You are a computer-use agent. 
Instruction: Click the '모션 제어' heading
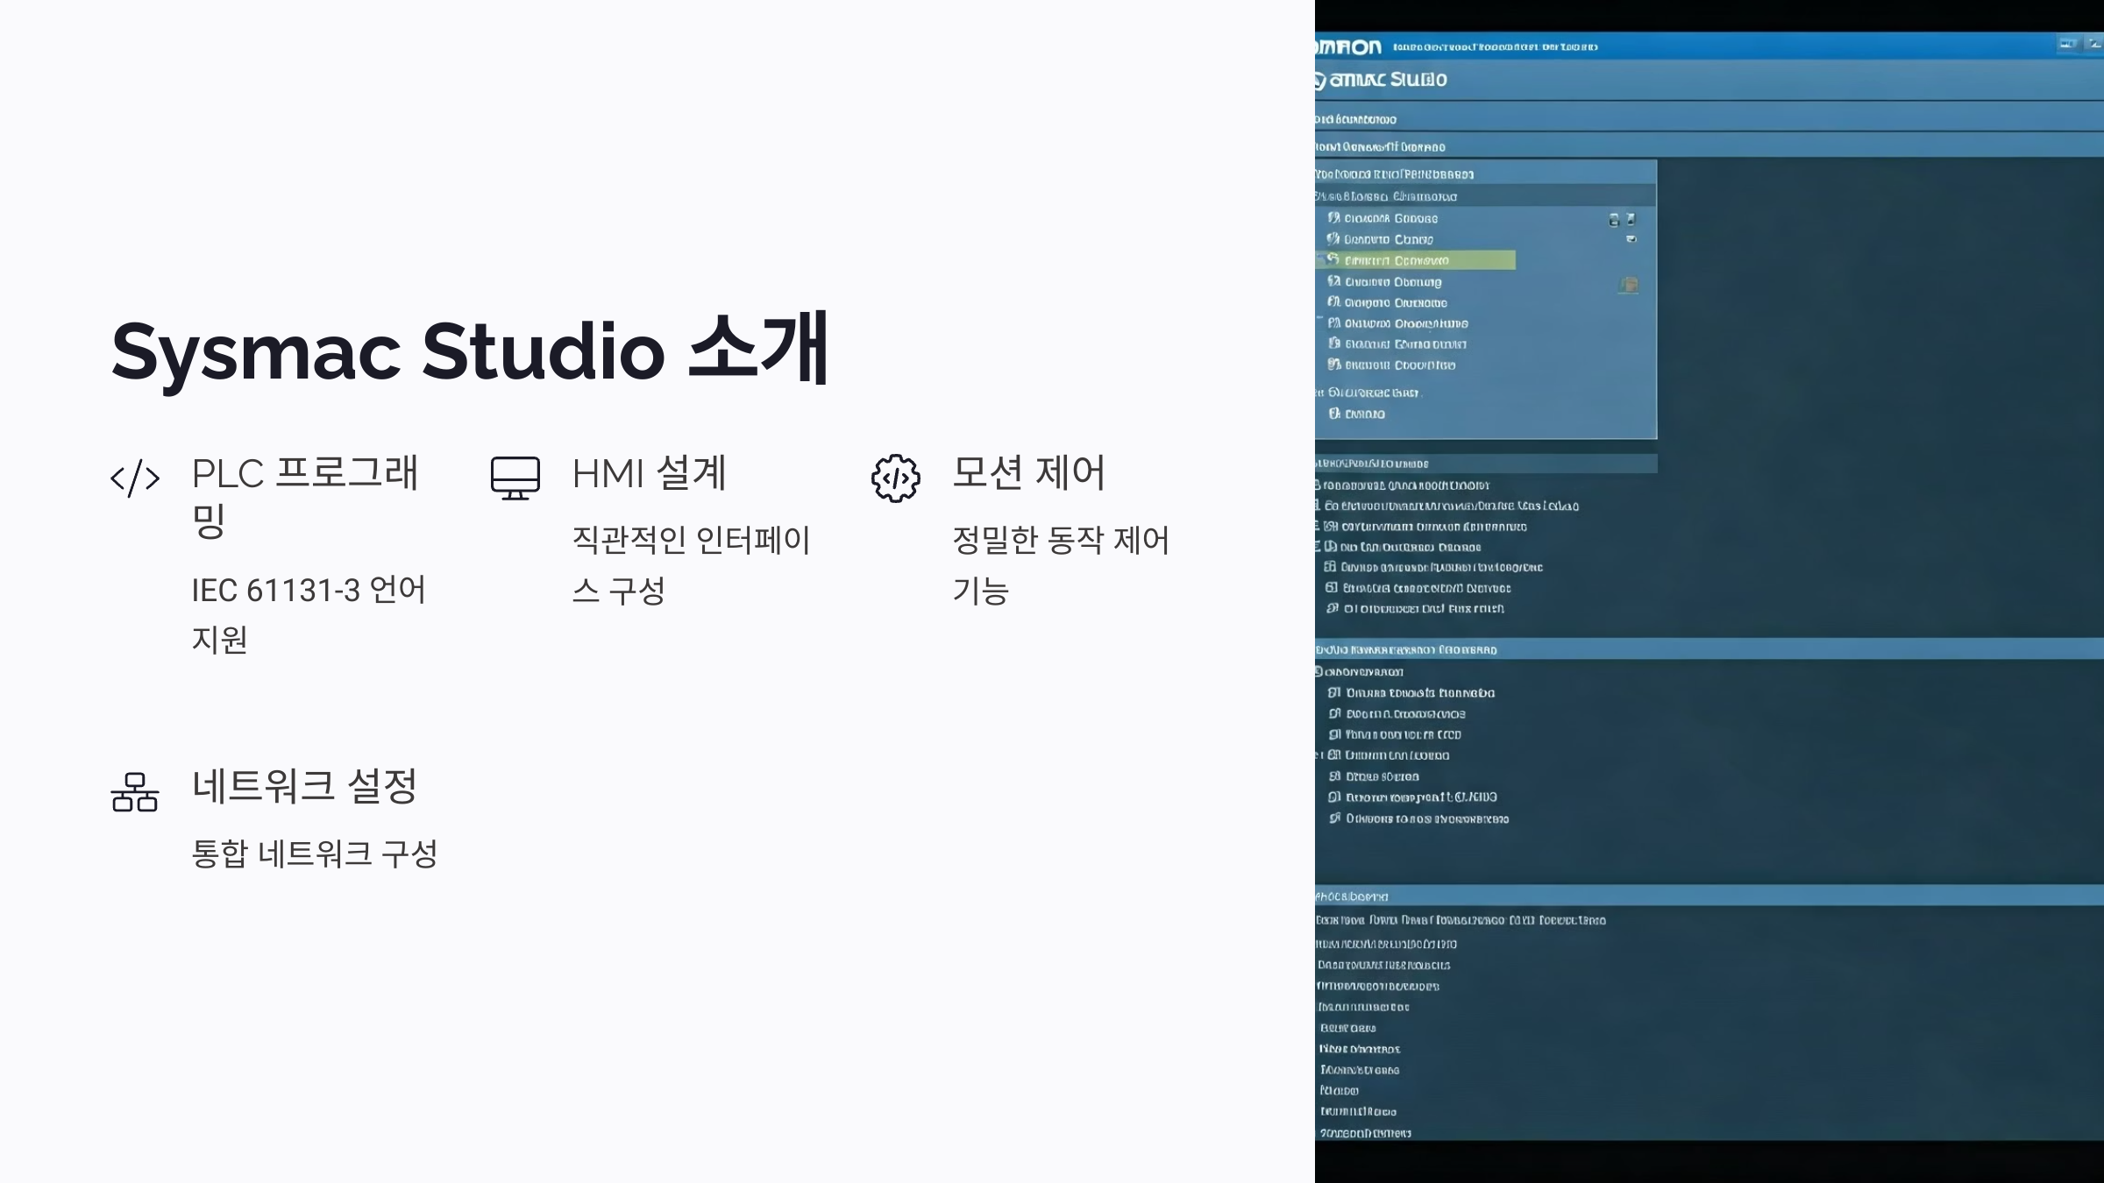point(1028,473)
